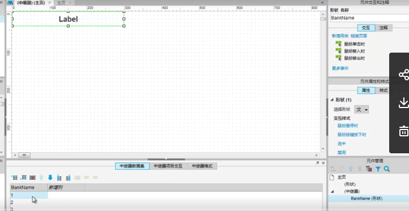Delete the selected dataset row icon
The width and height of the screenshot is (409, 211).
(x=32, y=178)
